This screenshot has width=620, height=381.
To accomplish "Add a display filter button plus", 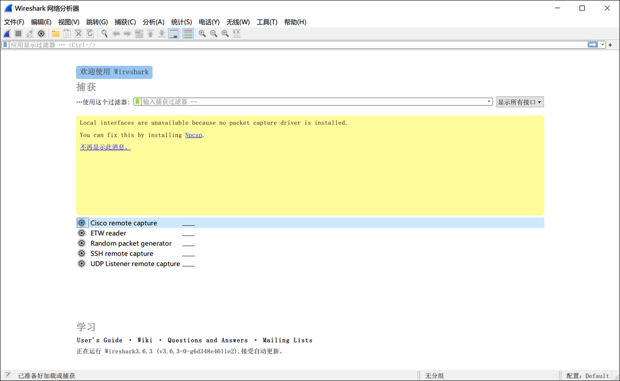I will click(610, 45).
